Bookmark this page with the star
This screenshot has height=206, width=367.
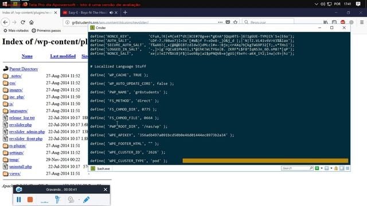tap(235, 22)
